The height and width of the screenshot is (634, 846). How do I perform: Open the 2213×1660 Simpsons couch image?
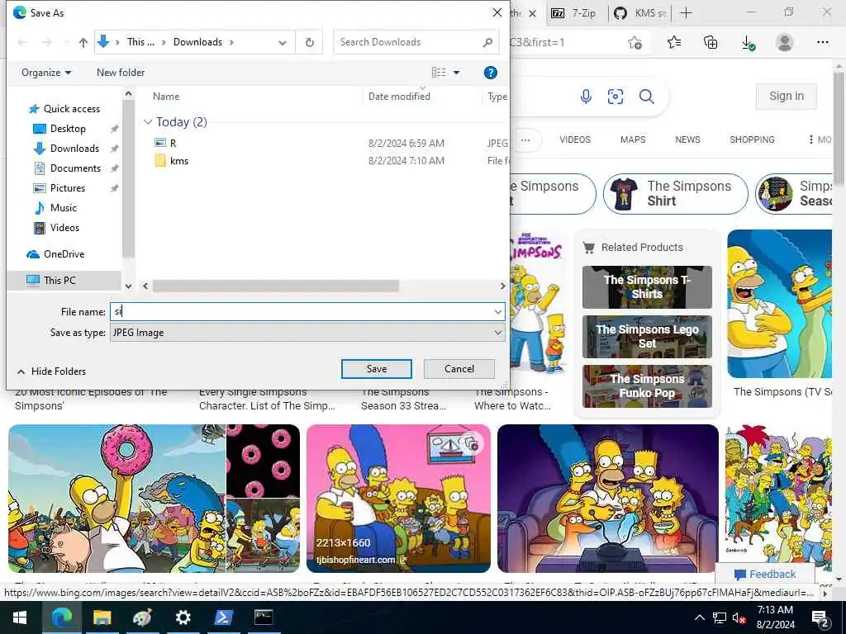pos(398,498)
